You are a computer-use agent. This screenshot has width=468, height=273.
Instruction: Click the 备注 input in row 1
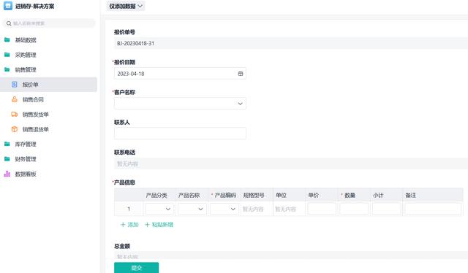tap(433, 209)
